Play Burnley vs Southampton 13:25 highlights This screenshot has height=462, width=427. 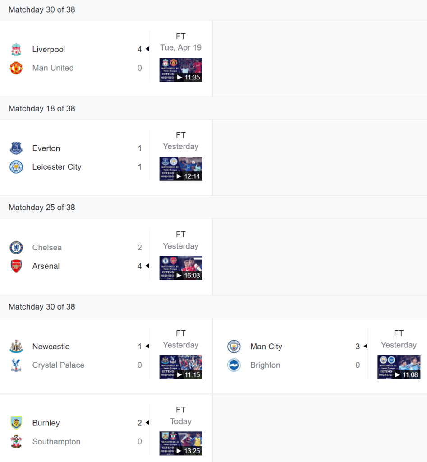tap(181, 444)
